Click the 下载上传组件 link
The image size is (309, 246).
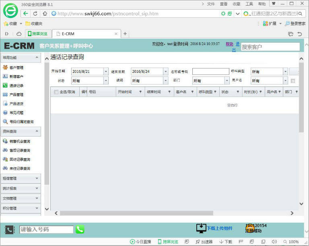tap(220, 228)
